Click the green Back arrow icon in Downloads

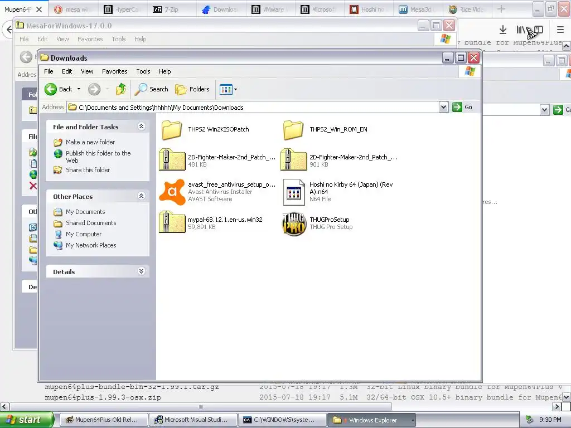[51, 89]
